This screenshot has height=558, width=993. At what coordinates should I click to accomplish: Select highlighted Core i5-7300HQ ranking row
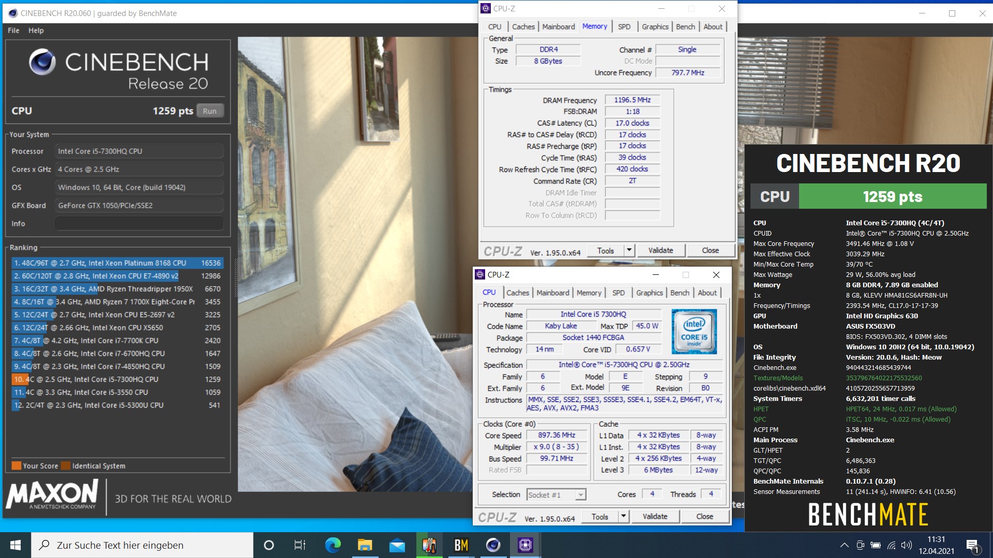(117, 379)
